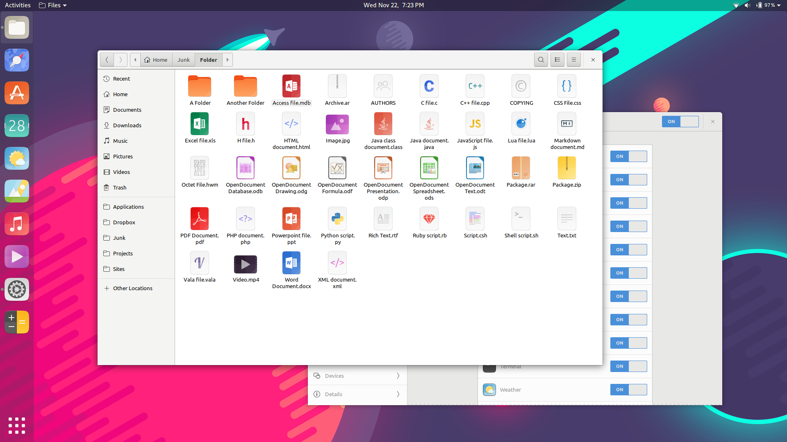The height and width of the screenshot is (442, 787).
Task: Select the CSS File.css icon
Action: pyautogui.click(x=567, y=86)
